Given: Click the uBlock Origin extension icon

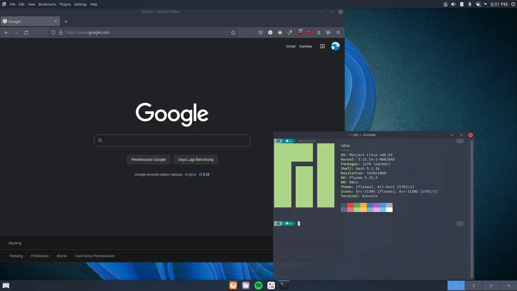Looking at the screenshot, I should 300,32.
